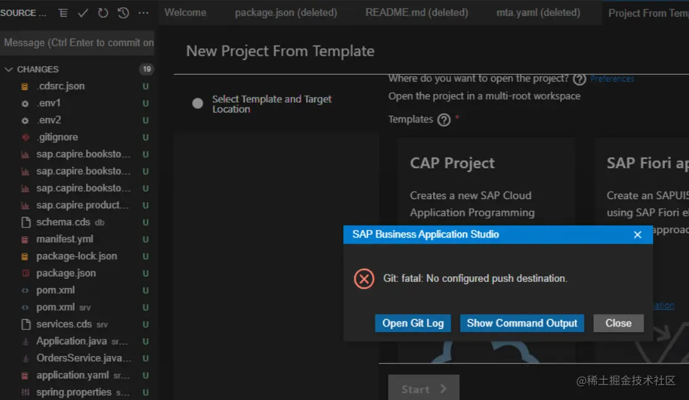The width and height of the screenshot is (689, 400).
Task: Select the CAP Project template card
Action: pyautogui.click(x=486, y=250)
